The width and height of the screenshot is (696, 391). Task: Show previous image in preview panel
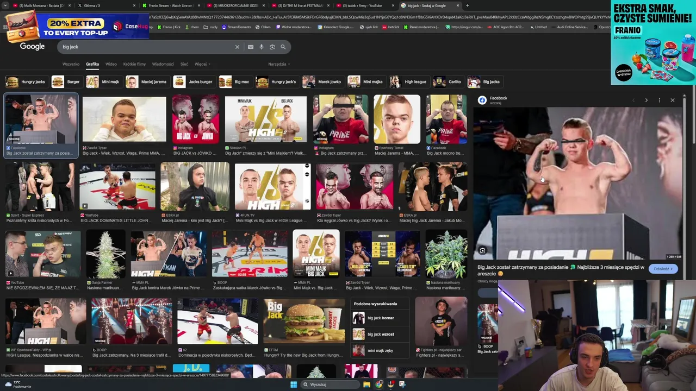(633, 100)
